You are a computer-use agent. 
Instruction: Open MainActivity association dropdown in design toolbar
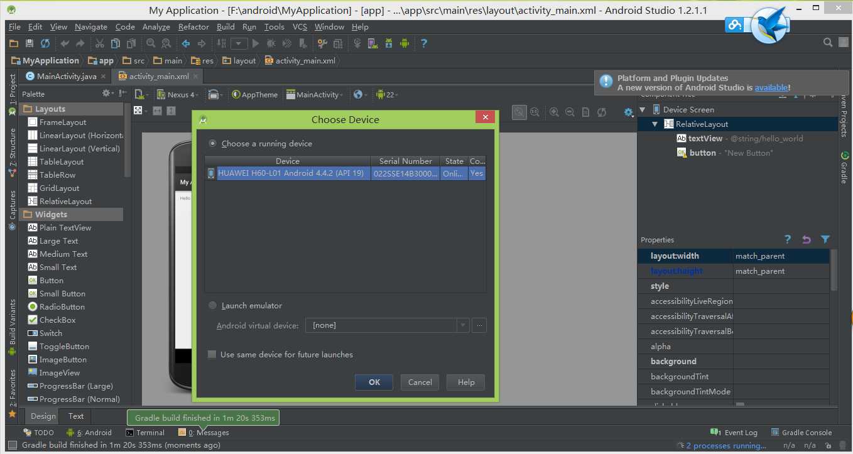[x=315, y=94]
